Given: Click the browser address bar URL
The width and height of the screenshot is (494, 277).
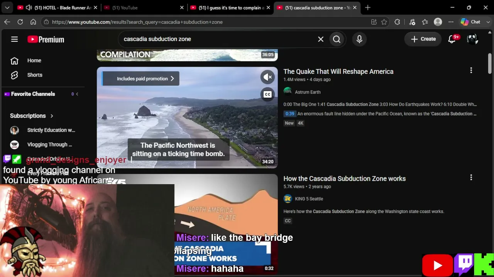Looking at the screenshot, I should [x=137, y=22].
